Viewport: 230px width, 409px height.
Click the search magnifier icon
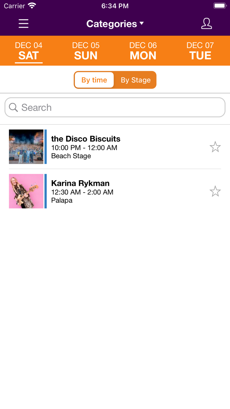13,108
